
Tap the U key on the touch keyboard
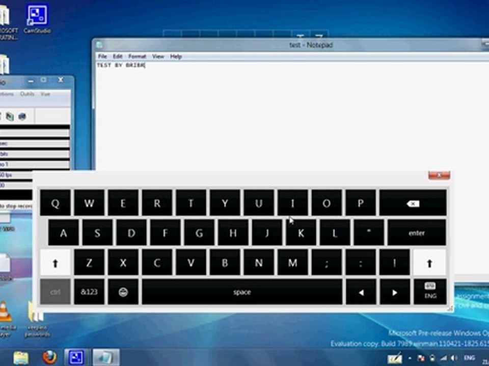(259, 203)
